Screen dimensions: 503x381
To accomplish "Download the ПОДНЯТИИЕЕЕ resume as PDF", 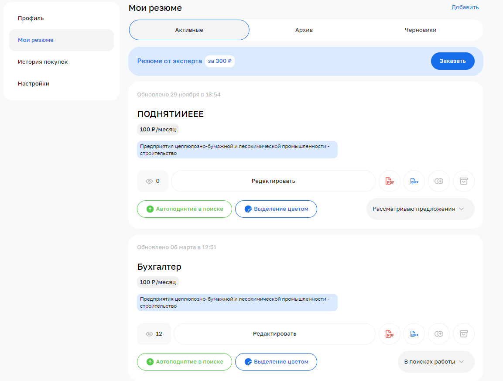I will click(x=389, y=181).
